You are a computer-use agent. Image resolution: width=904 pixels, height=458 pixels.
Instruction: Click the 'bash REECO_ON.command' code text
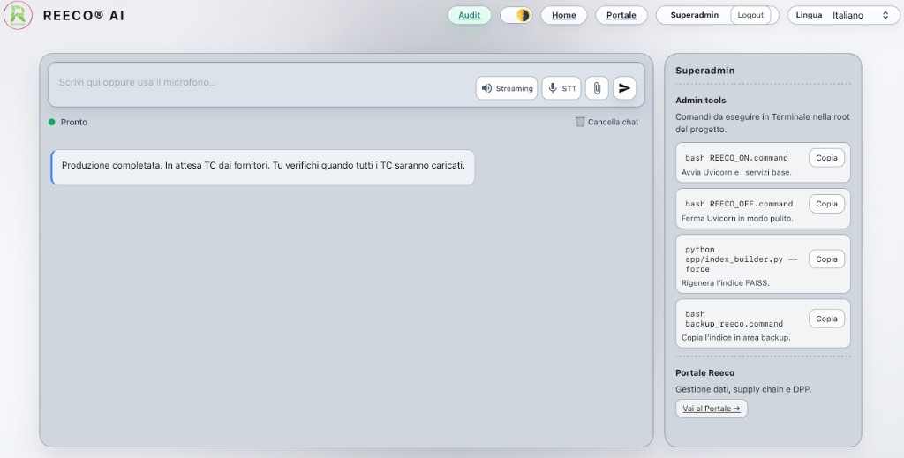[x=736, y=158]
